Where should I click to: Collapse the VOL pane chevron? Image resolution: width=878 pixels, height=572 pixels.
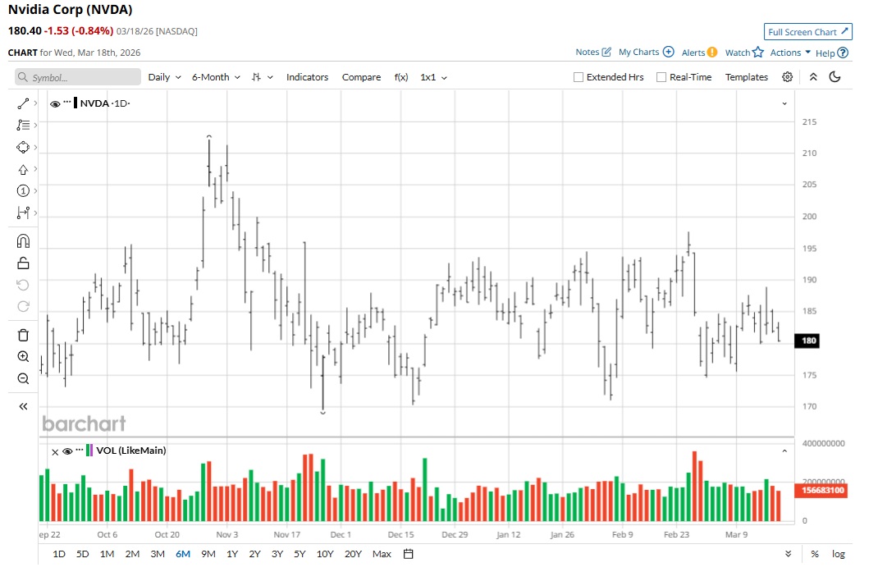(x=784, y=451)
